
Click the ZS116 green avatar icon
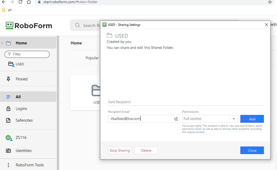[8, 138]
